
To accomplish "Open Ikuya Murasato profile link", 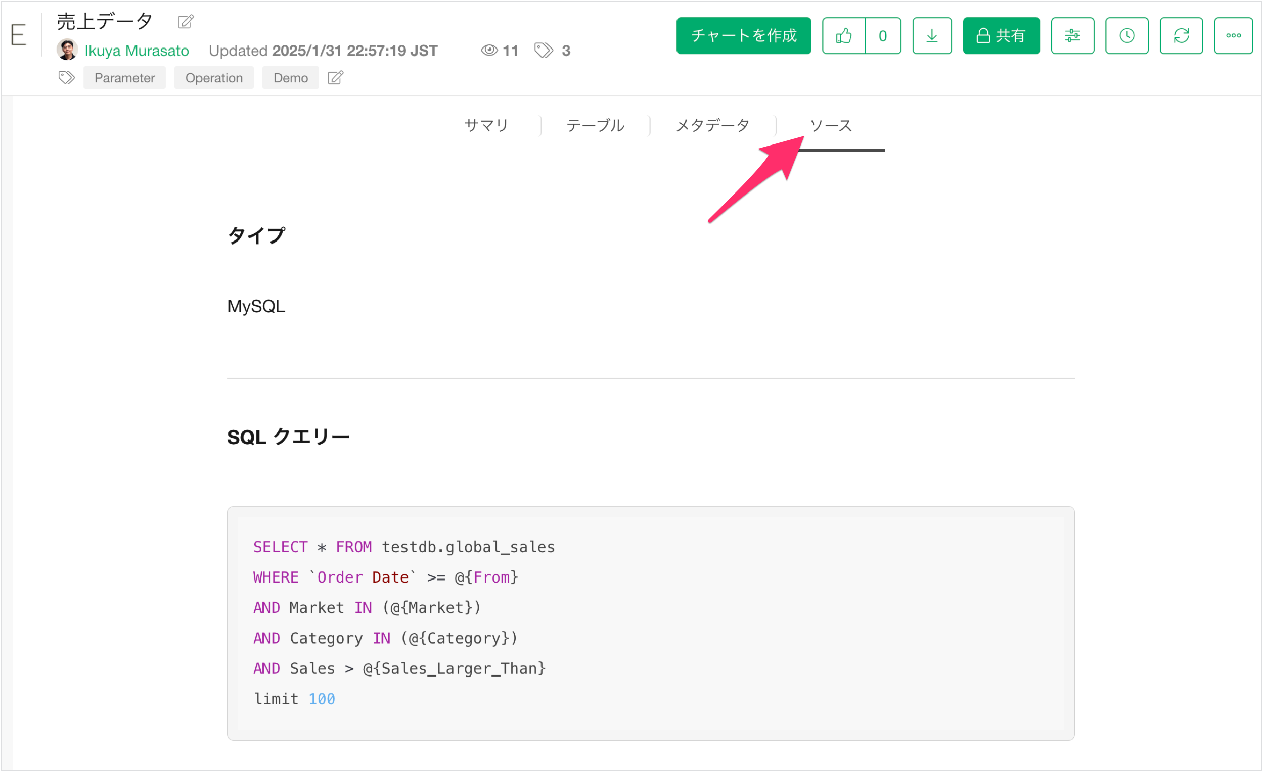I will coord(137,51).
